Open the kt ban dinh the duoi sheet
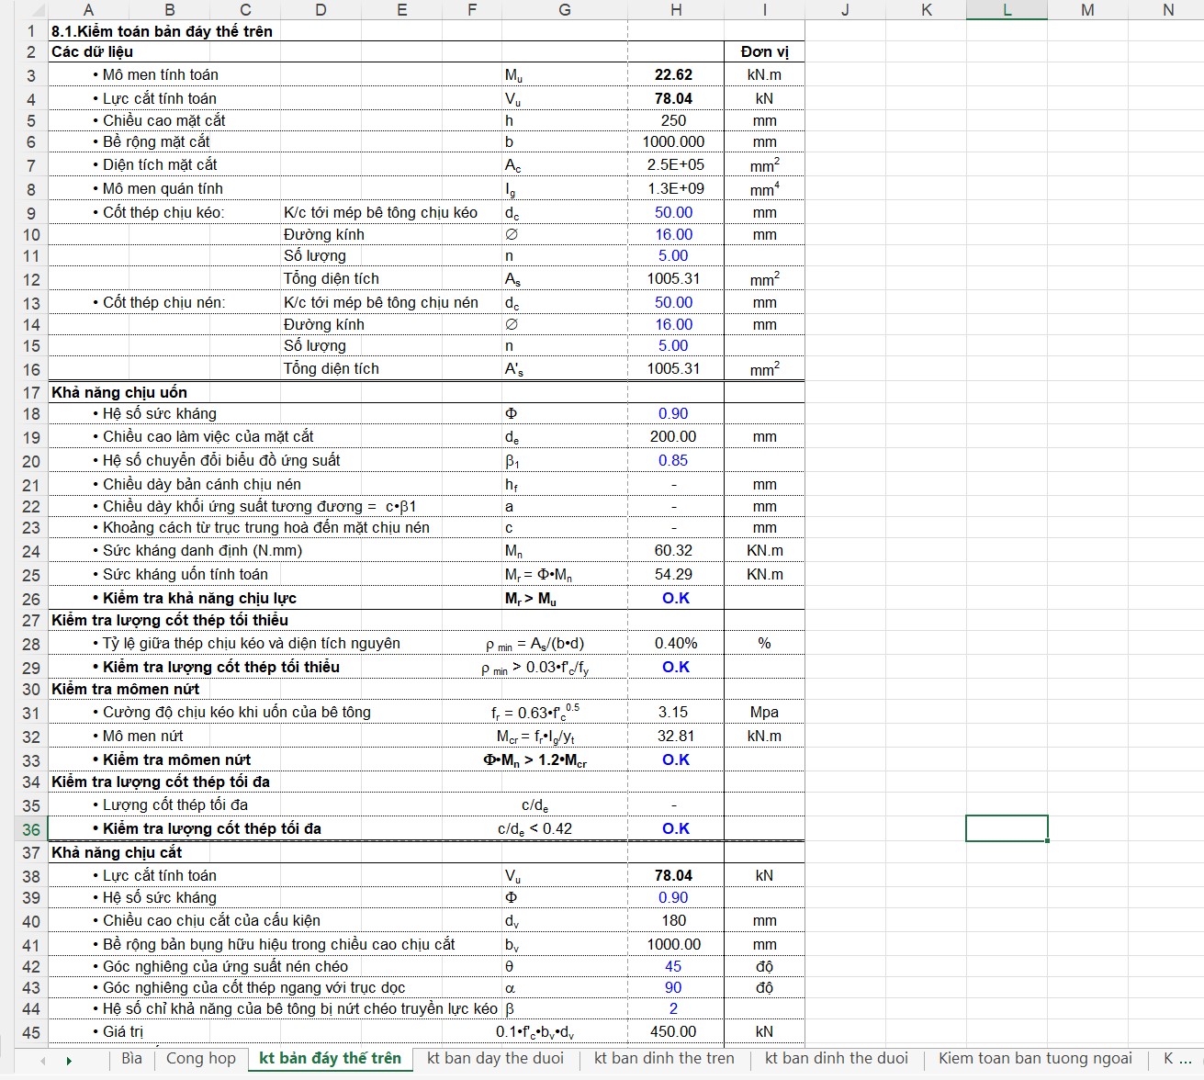1204x1080 pixels. [836, 1058]
